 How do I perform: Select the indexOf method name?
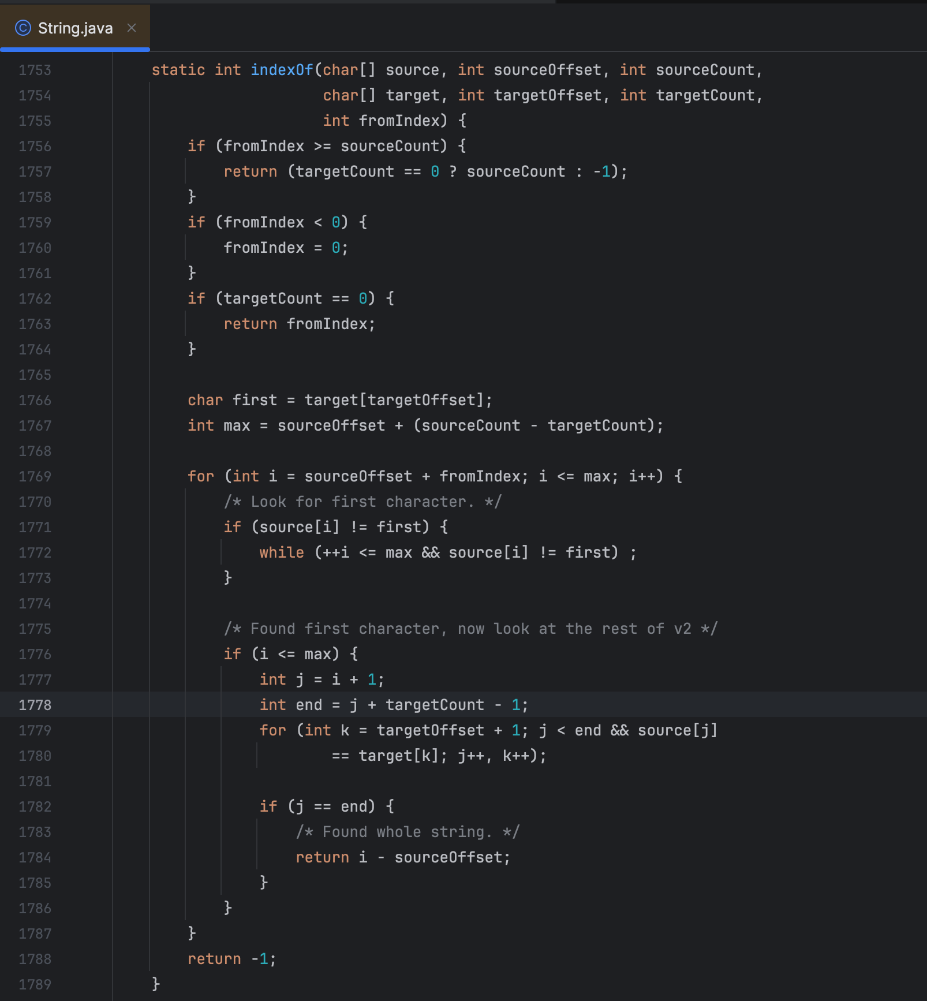tap(281, 70)
